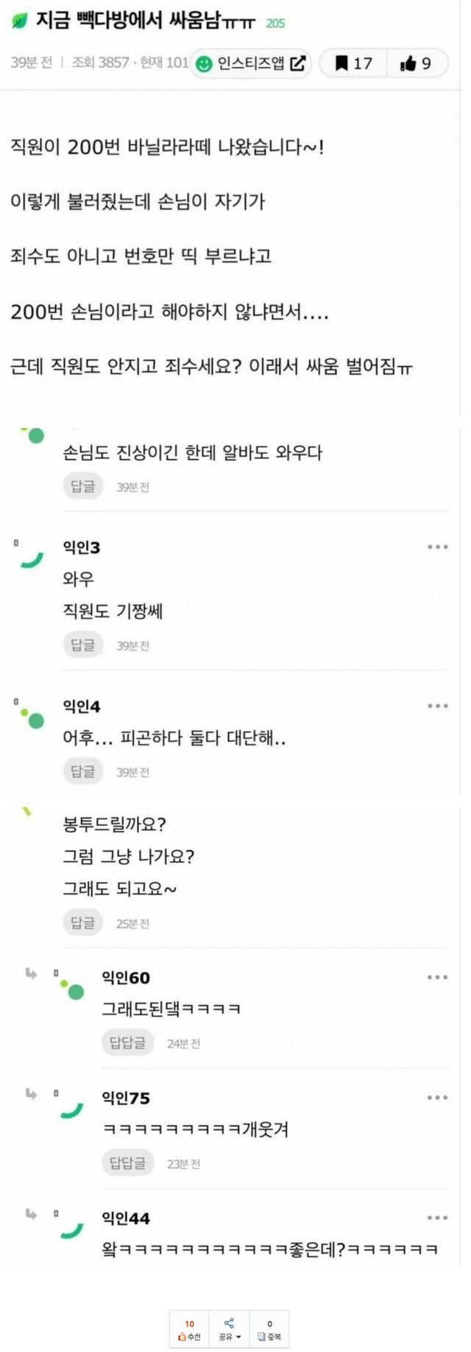Click 답글 under the 손님도 진상이긴 comment

[x=82, y=486]
